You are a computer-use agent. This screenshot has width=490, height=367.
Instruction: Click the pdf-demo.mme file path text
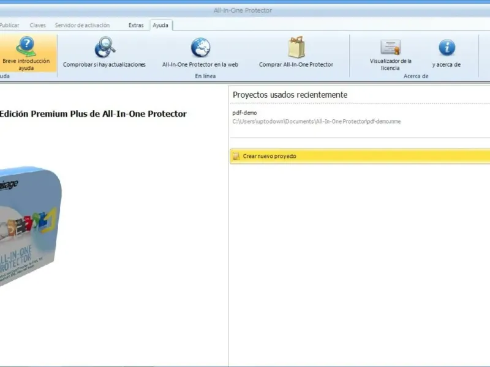pyautogui.click(x=317, y=121)
